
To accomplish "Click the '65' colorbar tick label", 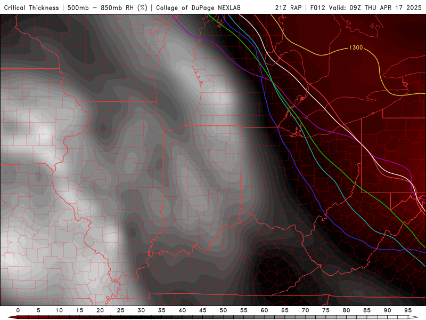I will point(285,310).
